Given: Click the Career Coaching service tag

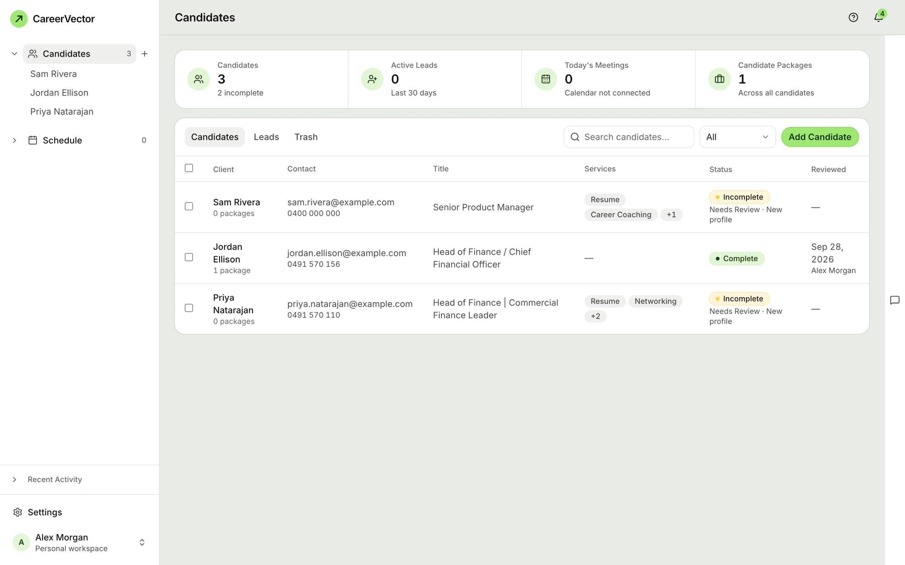Looking at the screenshot, I should click(621, 215).
